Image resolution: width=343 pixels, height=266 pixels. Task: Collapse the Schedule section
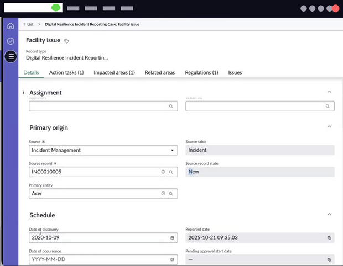[x=329, y=215]
